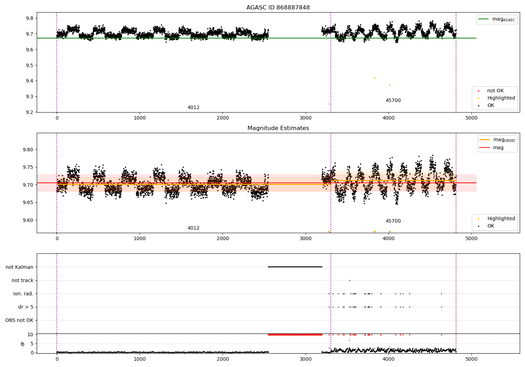Click the 2000 x-axis tick under Magnitude Estimates panel

tap(223, 239)
